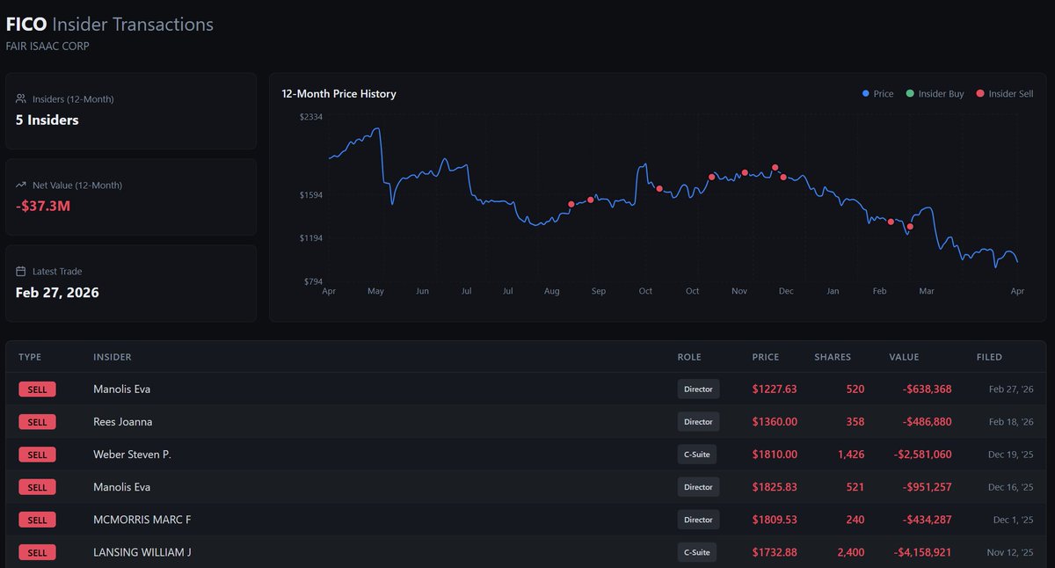Sort table by FILED column header

point(989,357)
